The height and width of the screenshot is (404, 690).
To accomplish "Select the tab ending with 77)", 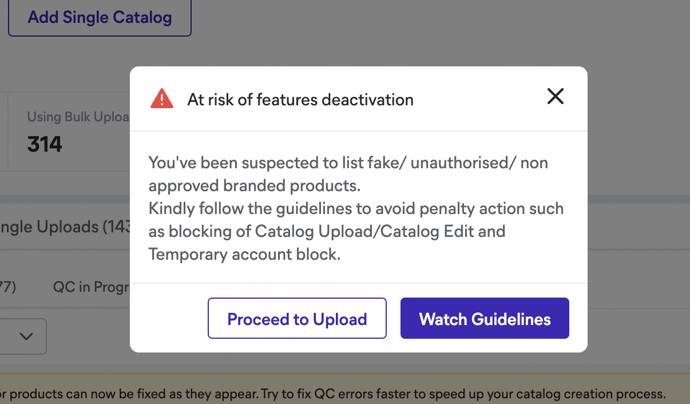I will click(8, 286).
